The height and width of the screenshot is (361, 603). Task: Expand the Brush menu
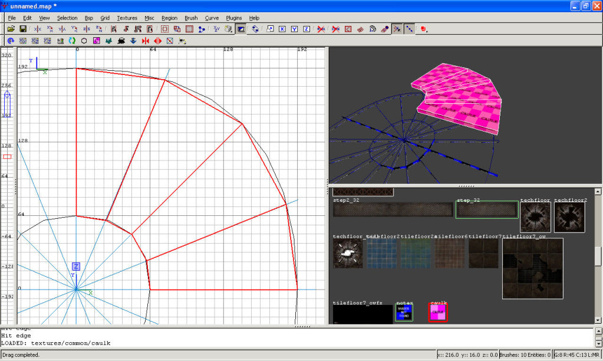point(191,18)
